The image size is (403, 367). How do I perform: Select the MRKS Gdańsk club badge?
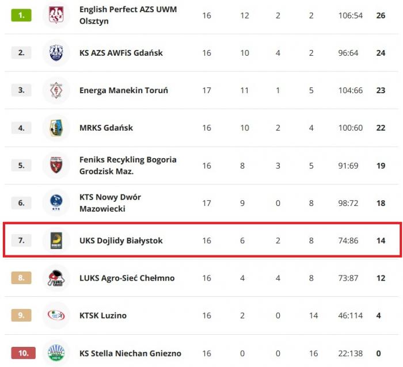(x=56, y=128)
